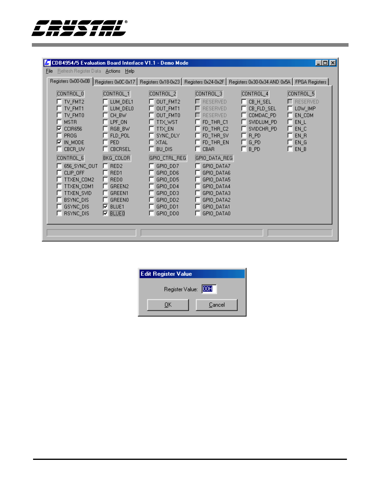Toggle the LOW_IMP checkbox
Screen dimensions: 380x493
(x=290, y=109)
